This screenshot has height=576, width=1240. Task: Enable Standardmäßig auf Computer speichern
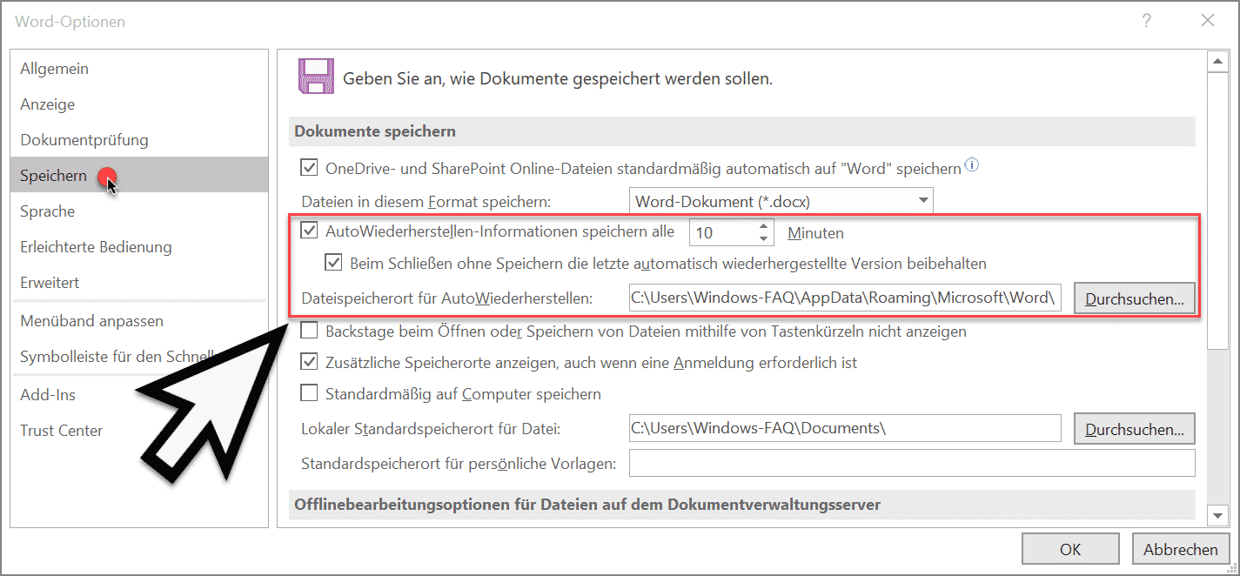tap(309, 393)
